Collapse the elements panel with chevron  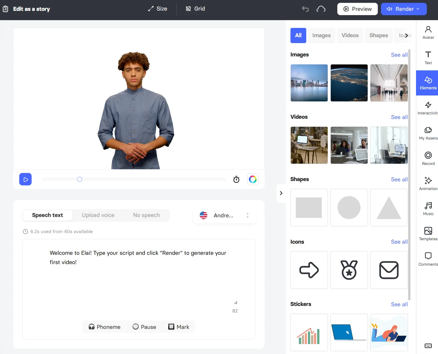coord(281,193)
